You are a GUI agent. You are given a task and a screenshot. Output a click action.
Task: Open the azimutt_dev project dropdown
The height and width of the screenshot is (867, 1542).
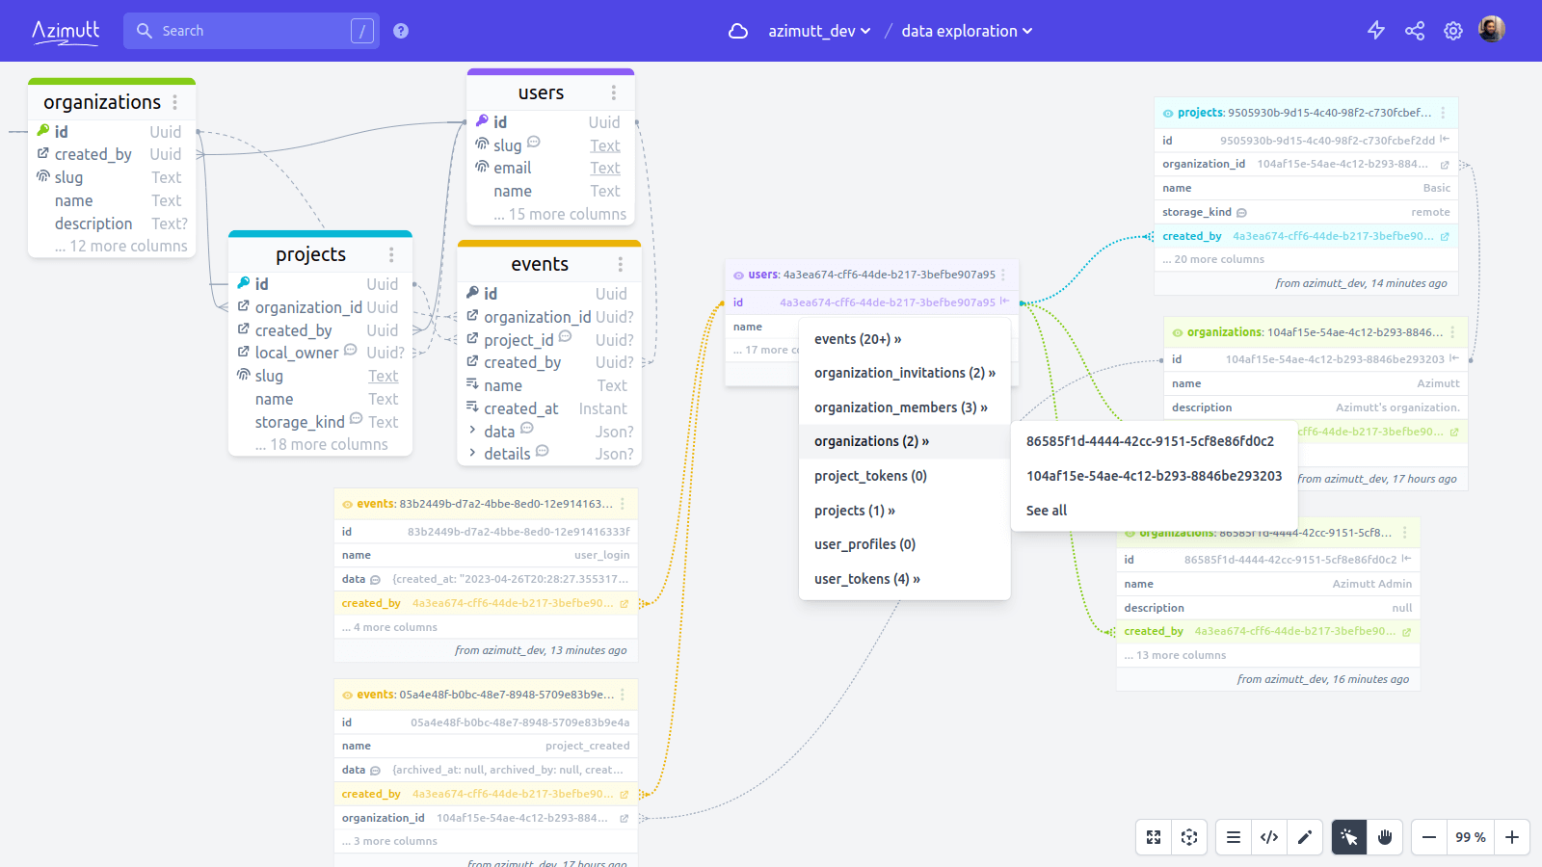(x=818, y=31)
